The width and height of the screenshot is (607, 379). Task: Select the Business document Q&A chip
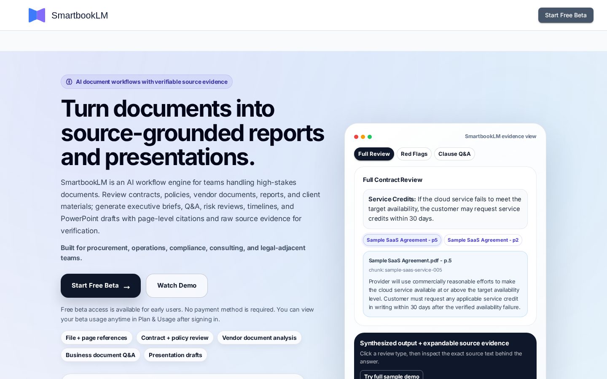[100, 355]
